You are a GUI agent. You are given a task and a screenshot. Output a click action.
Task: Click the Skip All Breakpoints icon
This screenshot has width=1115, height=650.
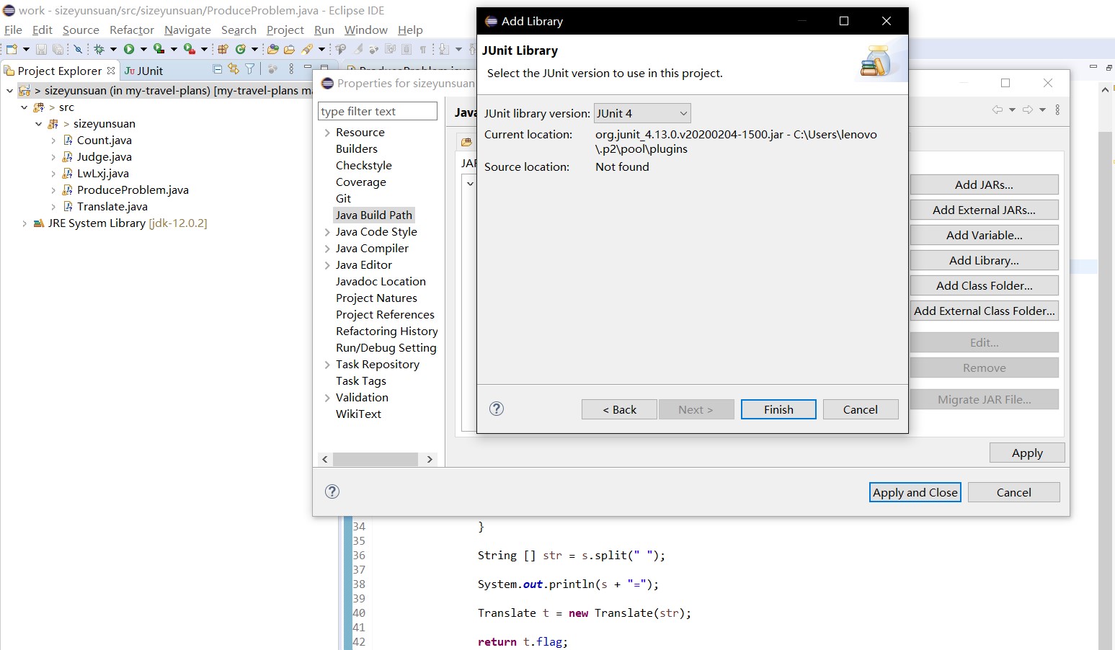(x=78, y=49)
